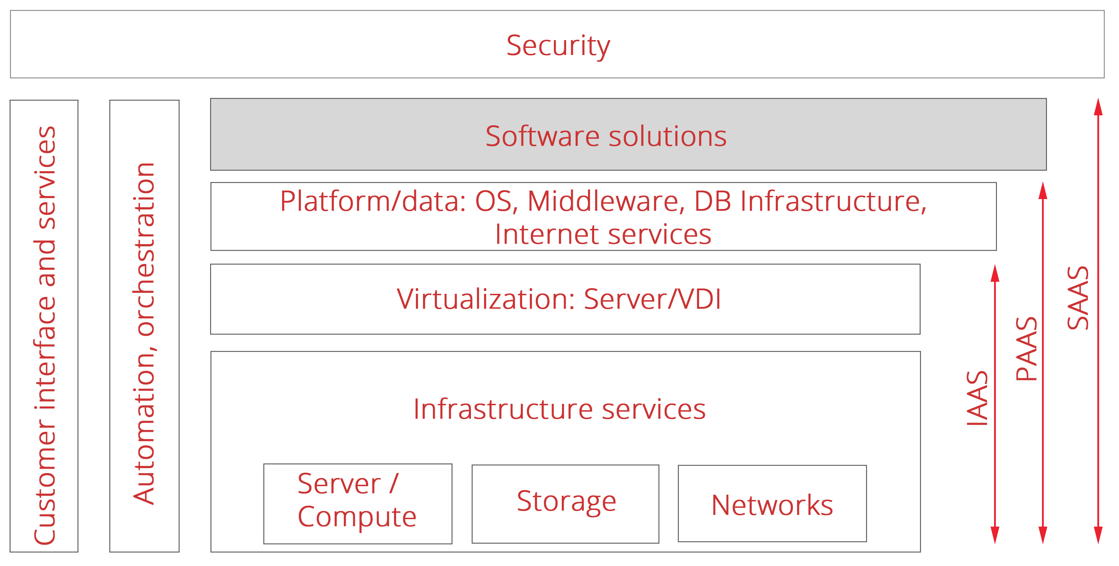Image resolution: width=1119 pixels, height=566 pixels.
Task: Click the Security box at top
Action: pyautogui.click(x=557, y=45)
